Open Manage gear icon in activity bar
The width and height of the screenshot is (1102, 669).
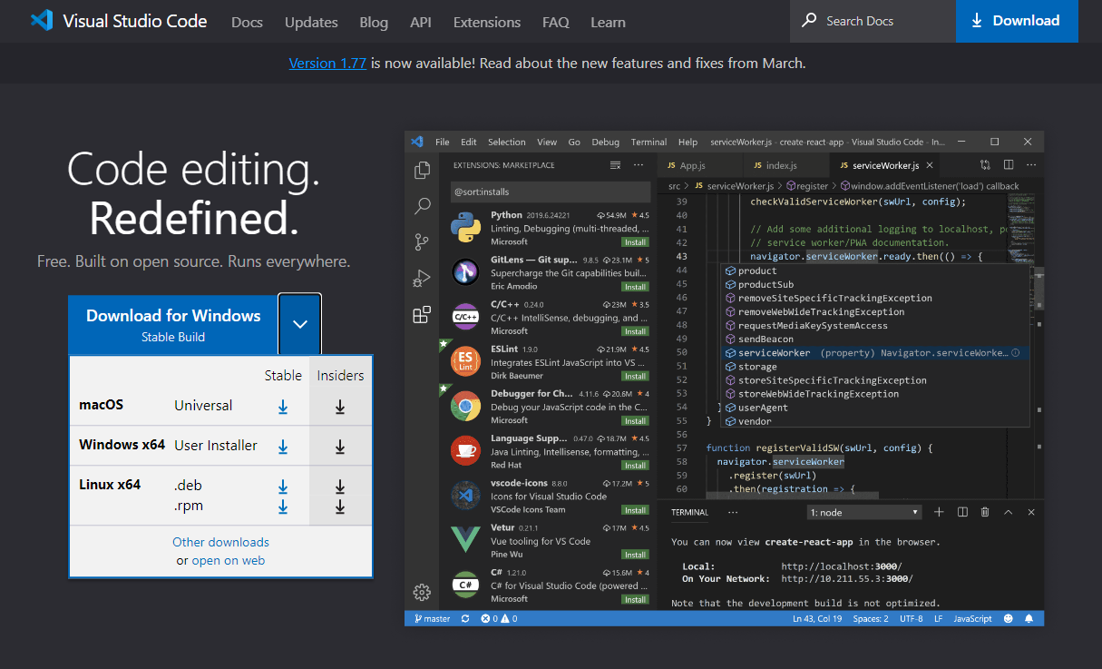pos(422,593)
